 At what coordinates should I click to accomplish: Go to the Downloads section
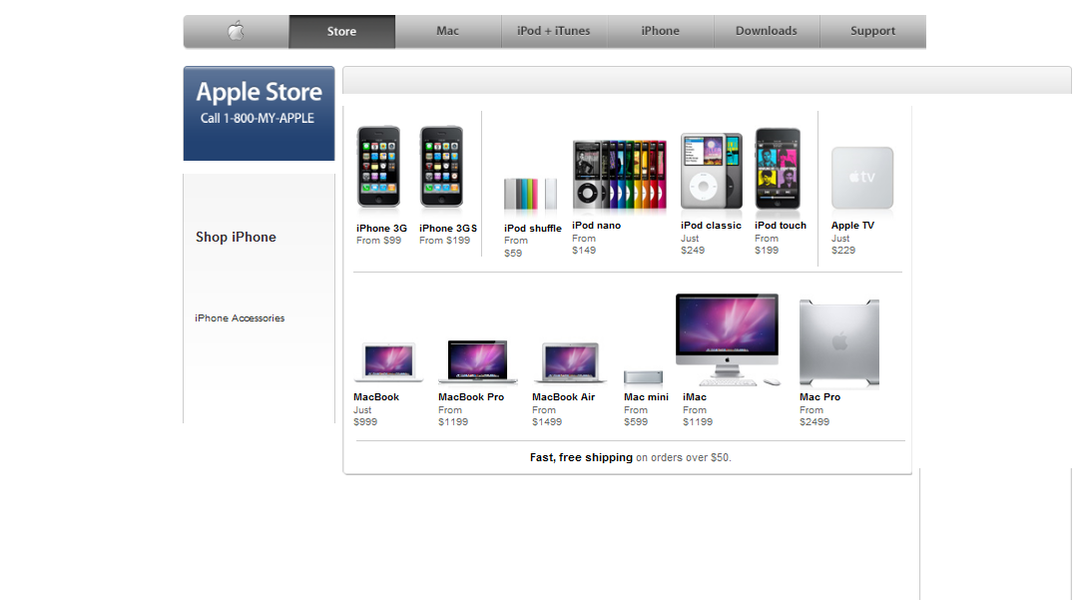coord(766,31)
